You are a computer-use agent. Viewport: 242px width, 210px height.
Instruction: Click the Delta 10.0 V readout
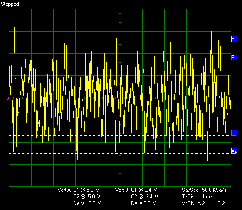(x=87, y=203)
